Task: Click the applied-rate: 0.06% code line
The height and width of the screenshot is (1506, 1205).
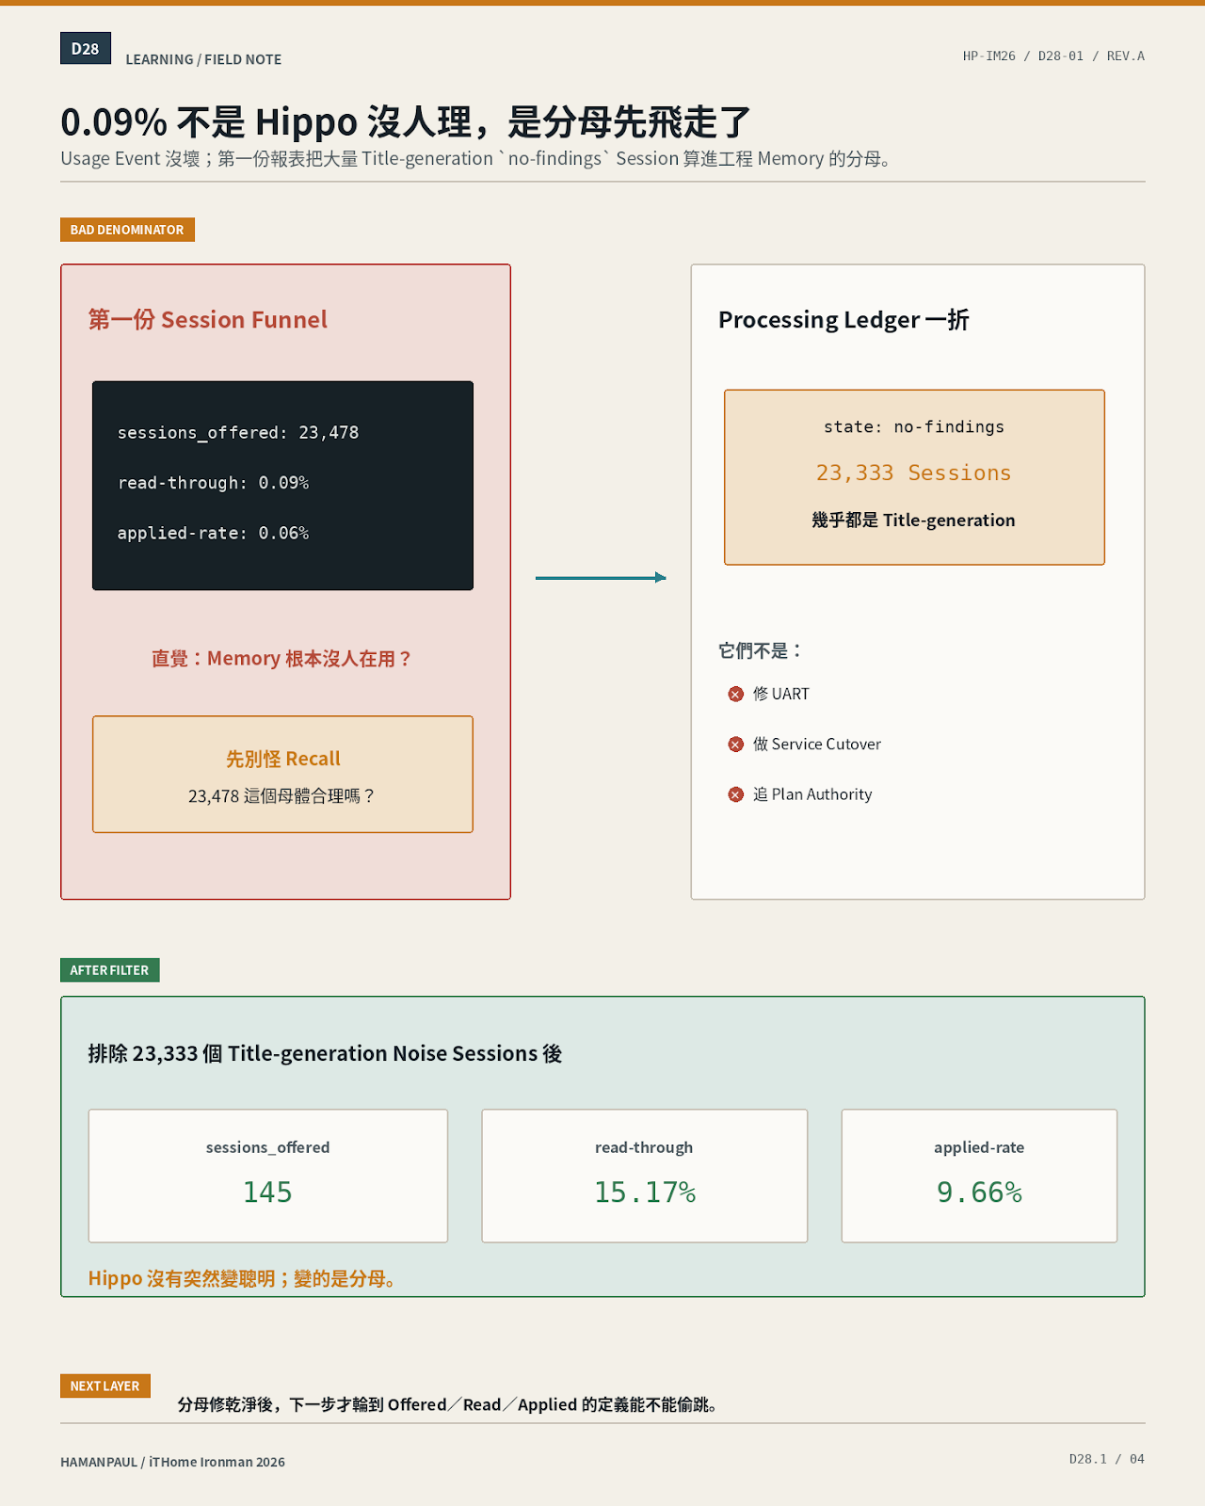Action: coord(213,533)
